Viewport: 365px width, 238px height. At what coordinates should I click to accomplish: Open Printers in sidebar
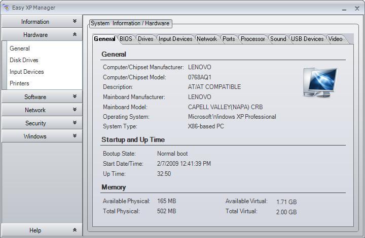[19, 83]
